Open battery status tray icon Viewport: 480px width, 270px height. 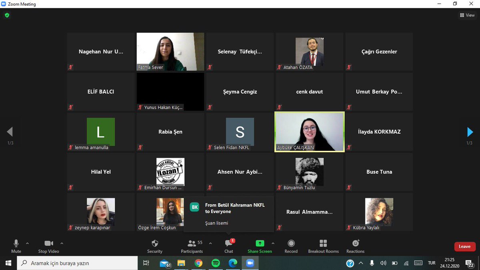395,263
